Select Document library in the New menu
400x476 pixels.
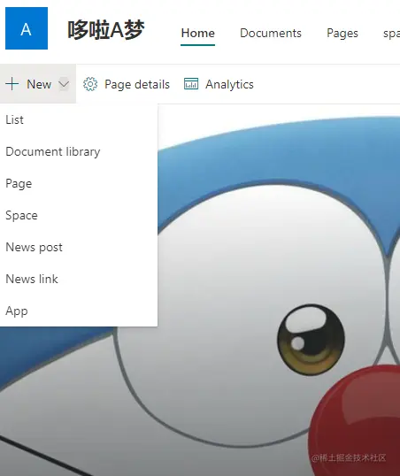[x=79, y=151]
